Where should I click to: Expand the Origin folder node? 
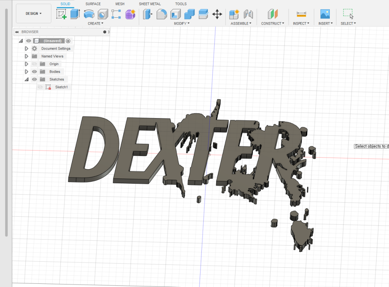point(26,64)
